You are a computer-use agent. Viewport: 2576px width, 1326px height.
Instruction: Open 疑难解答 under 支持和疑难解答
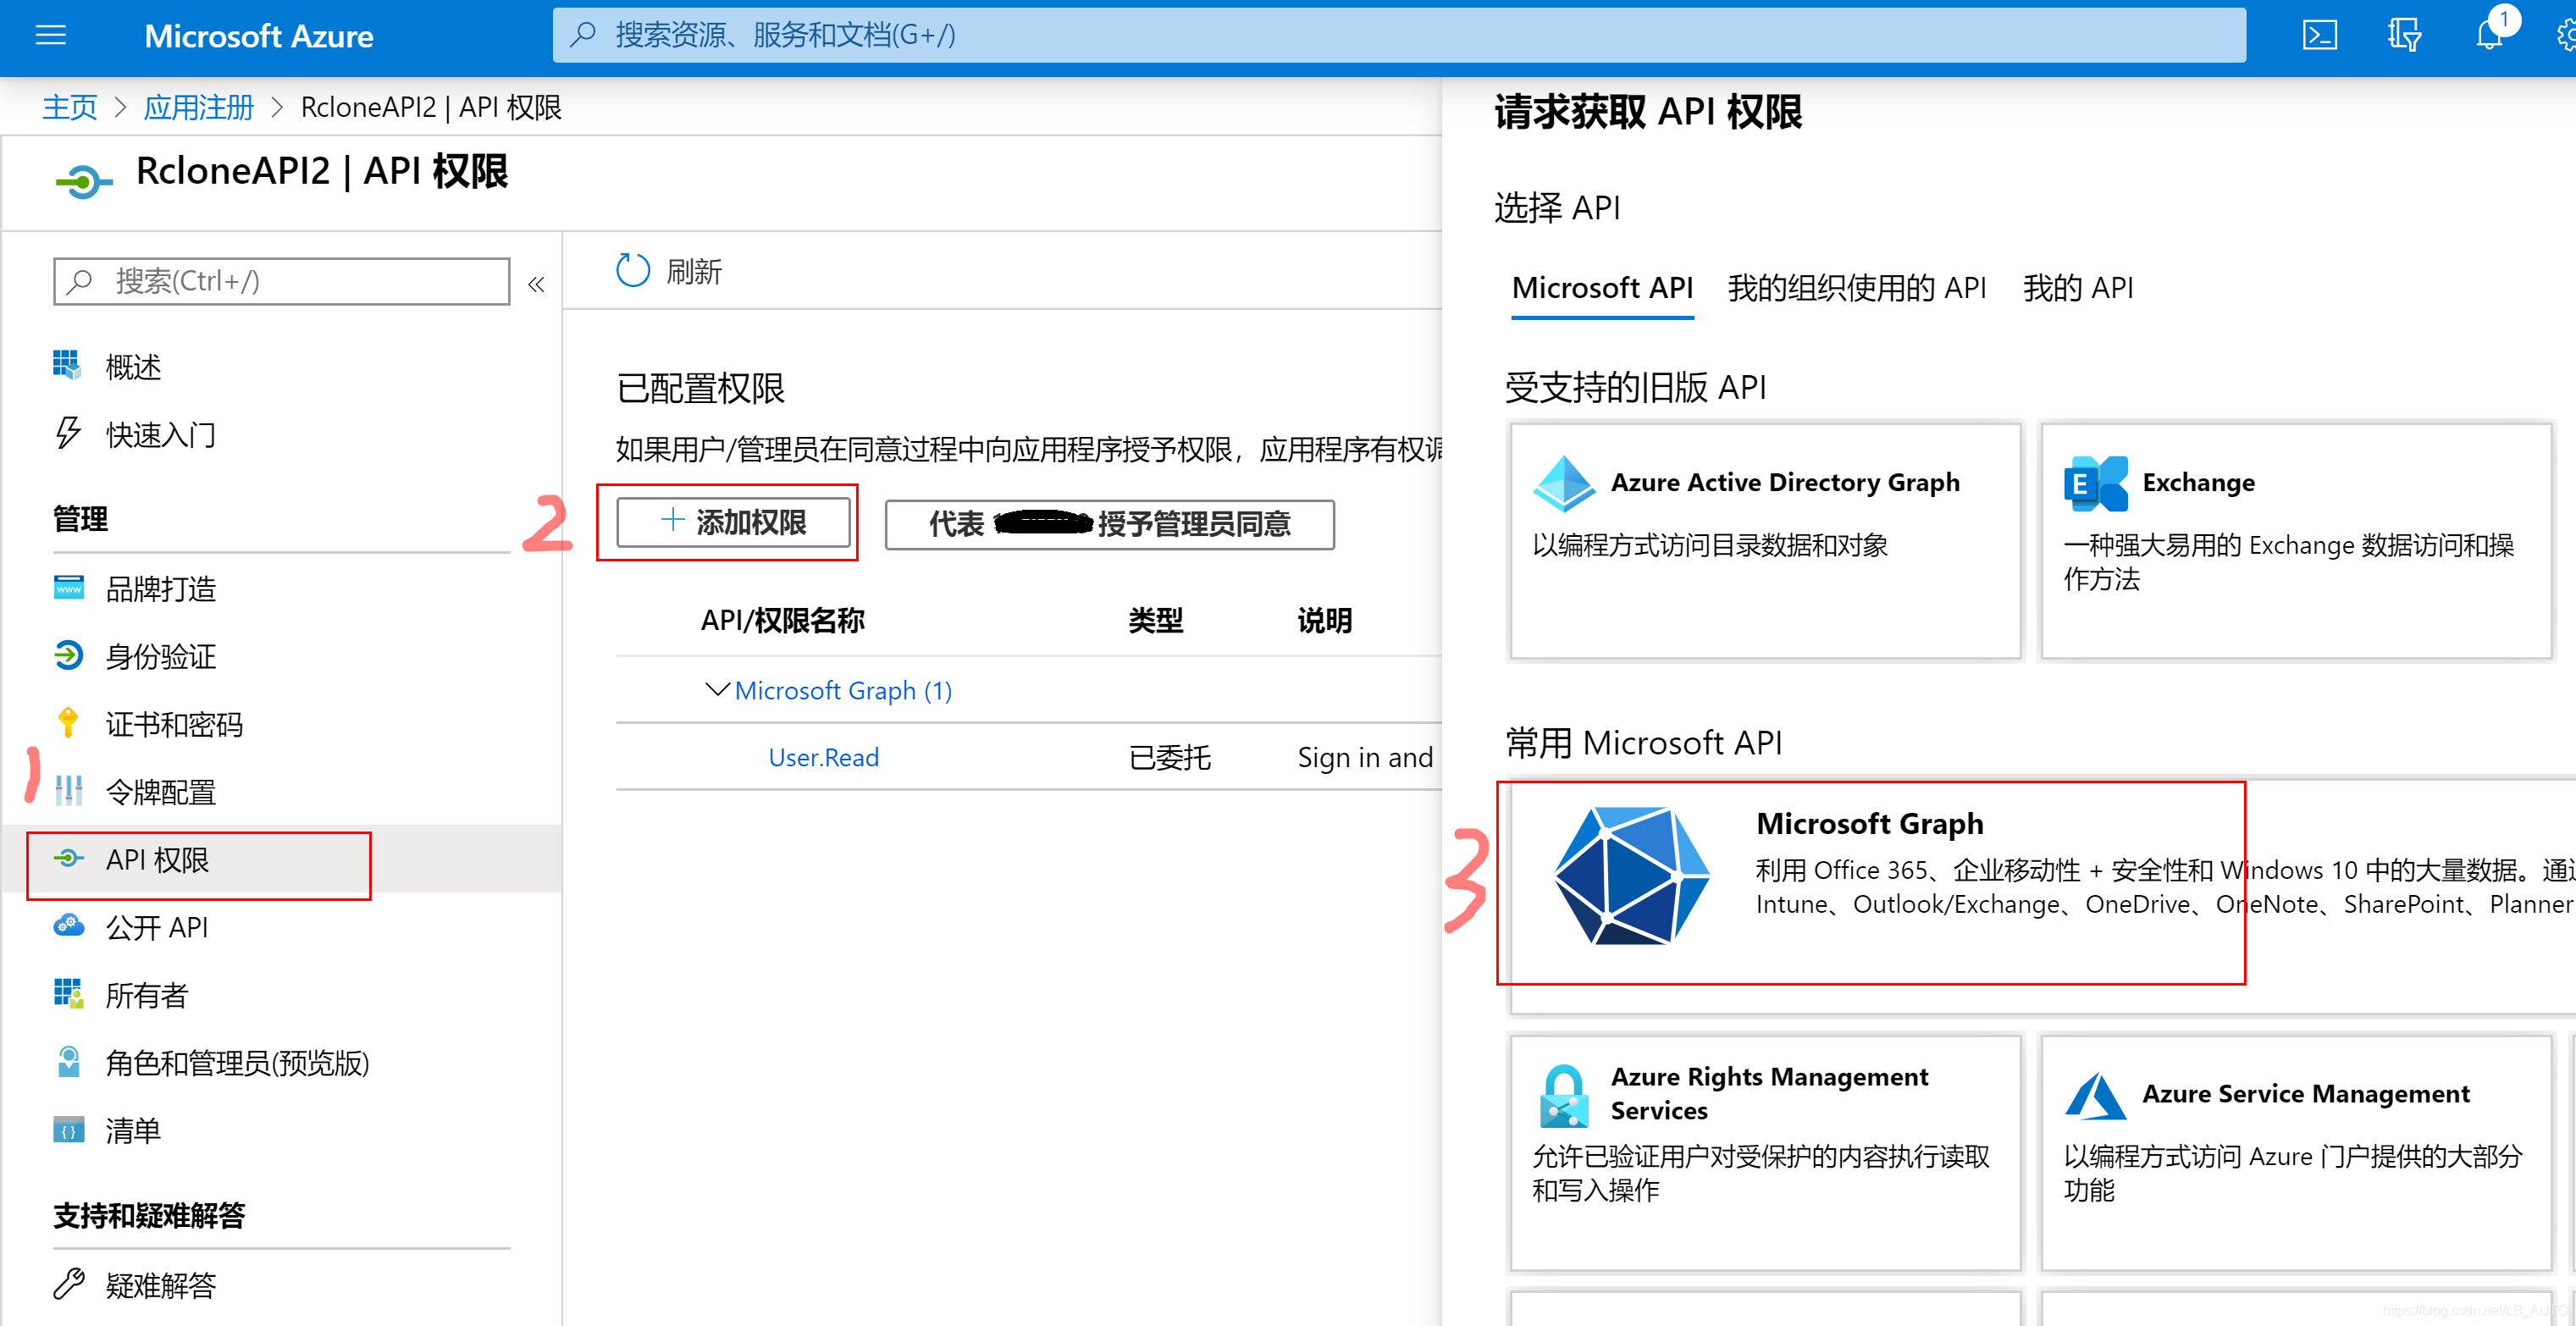coord(160,1285)
